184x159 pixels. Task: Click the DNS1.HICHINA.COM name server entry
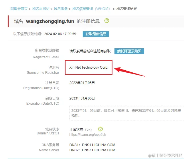pos(98,145)
